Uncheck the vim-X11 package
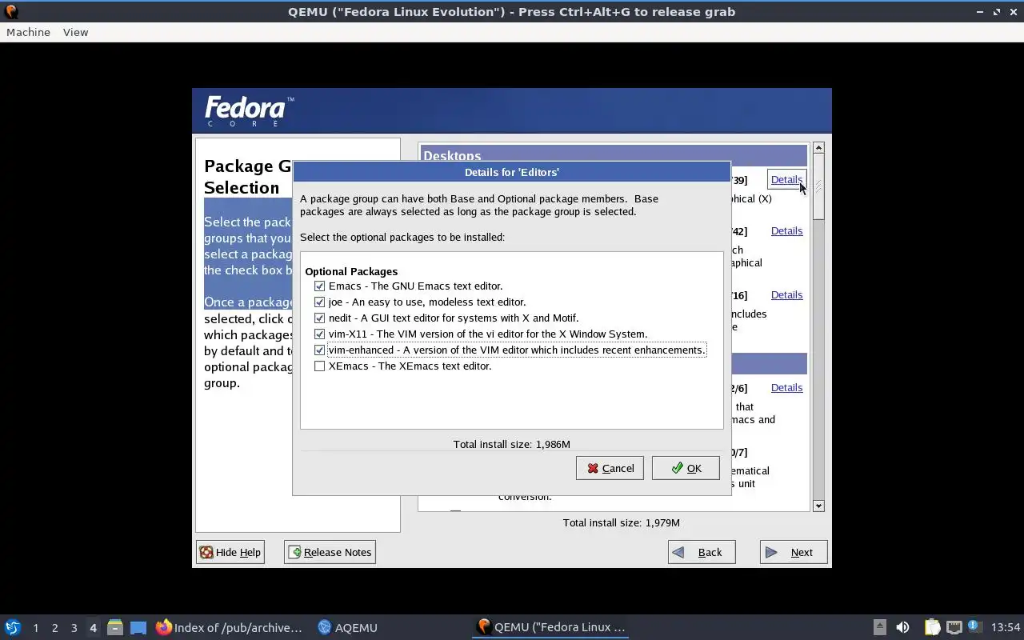The height and width of the screenshot is (640, 1024). [319, 334]
